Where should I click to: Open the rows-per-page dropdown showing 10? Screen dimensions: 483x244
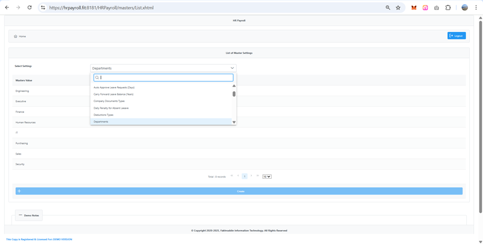[x=266, y=176]
